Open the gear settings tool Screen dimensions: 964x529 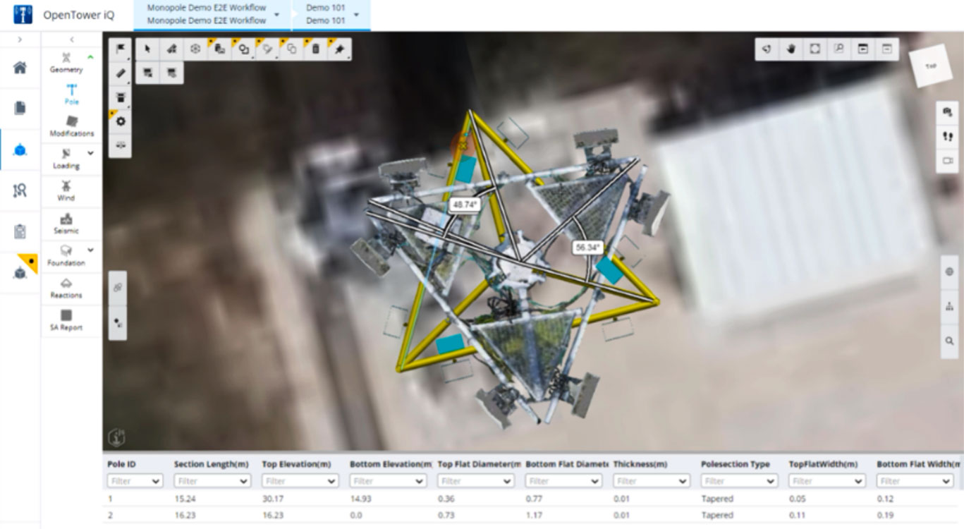121,121
